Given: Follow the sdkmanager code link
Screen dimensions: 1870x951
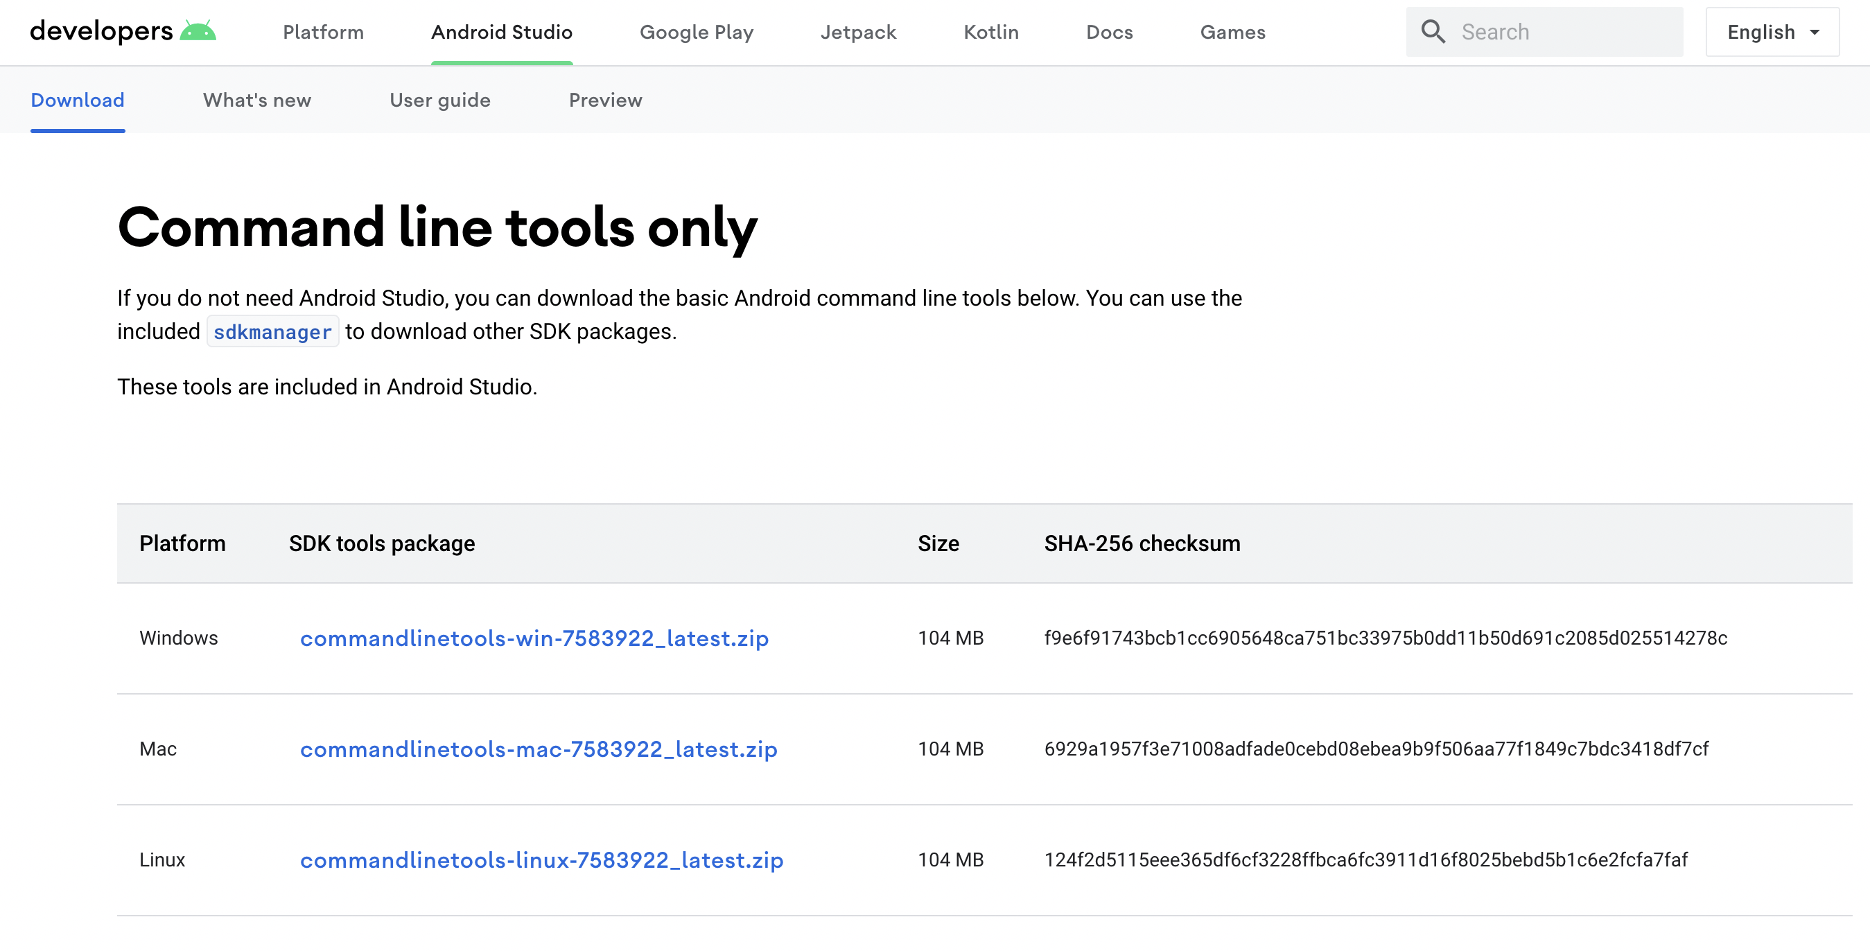Looking at the screenshot, I should [x=272, y=332].
